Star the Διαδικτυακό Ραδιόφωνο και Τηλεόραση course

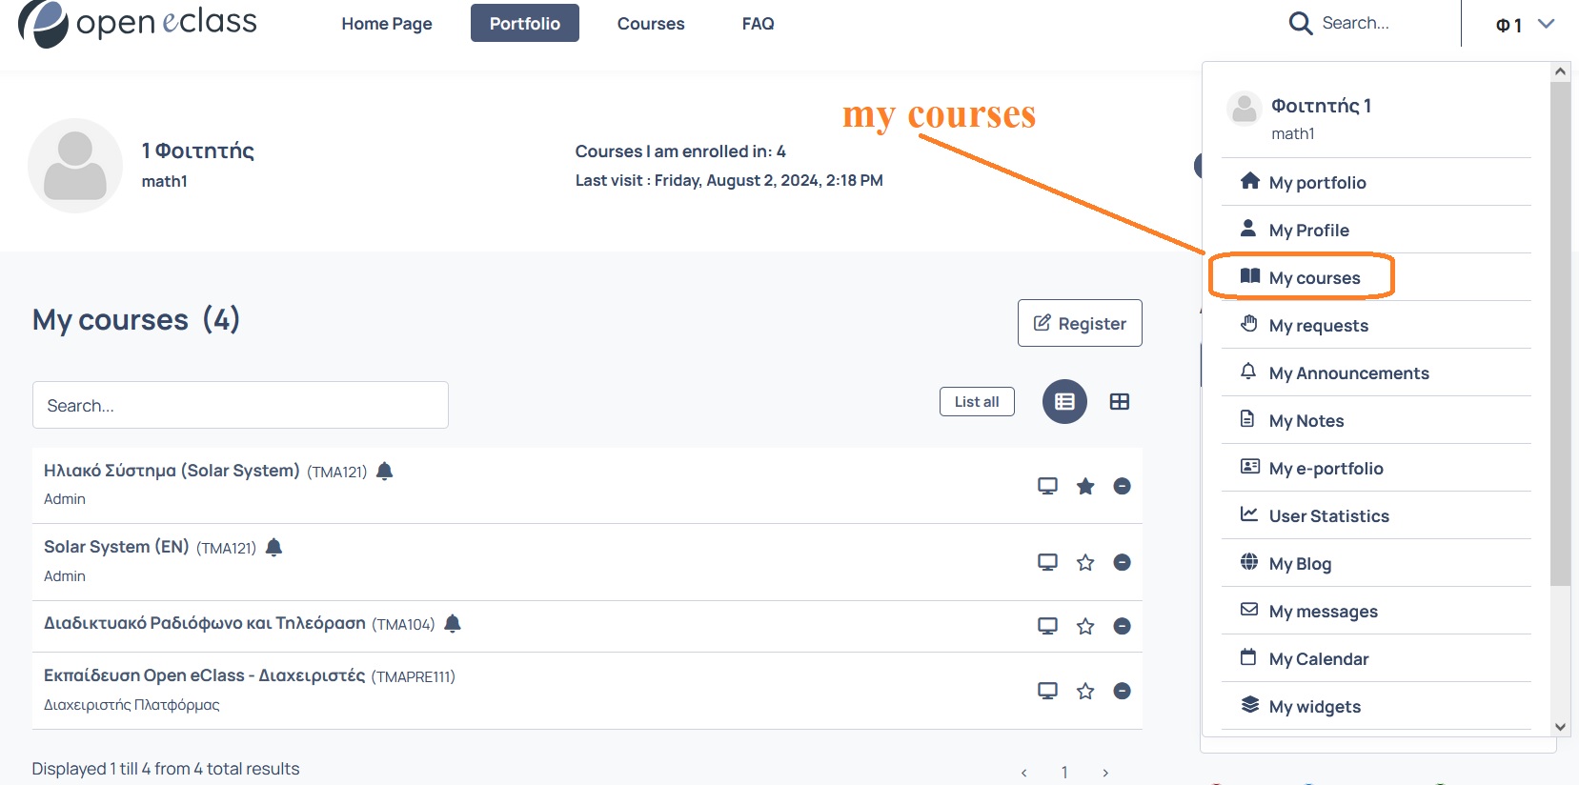[1084, 626]
